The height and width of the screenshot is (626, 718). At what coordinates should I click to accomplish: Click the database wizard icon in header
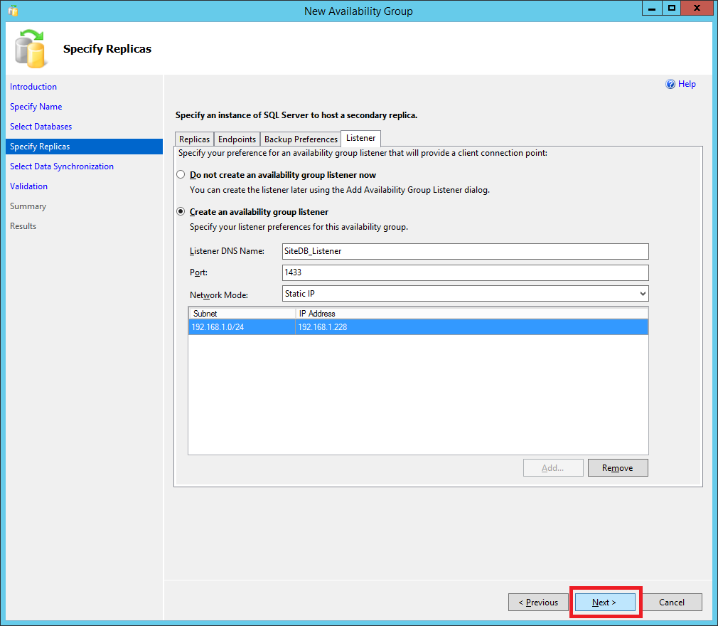tap(30, 49)
